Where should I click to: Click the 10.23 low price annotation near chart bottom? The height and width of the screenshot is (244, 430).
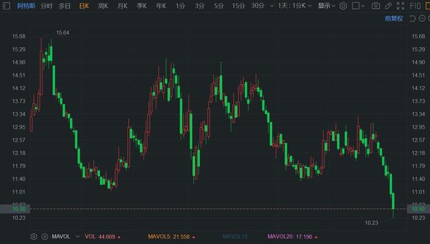coord(371,223)
